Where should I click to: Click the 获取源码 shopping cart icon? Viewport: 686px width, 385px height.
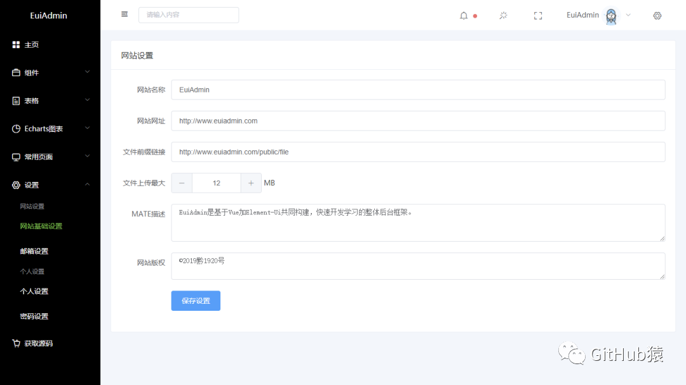tap(16, 343)
